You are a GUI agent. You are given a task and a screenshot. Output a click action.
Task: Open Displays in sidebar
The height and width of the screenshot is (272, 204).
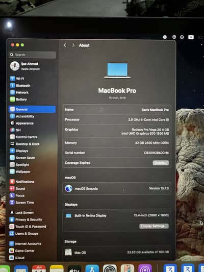tap(19, 151)
